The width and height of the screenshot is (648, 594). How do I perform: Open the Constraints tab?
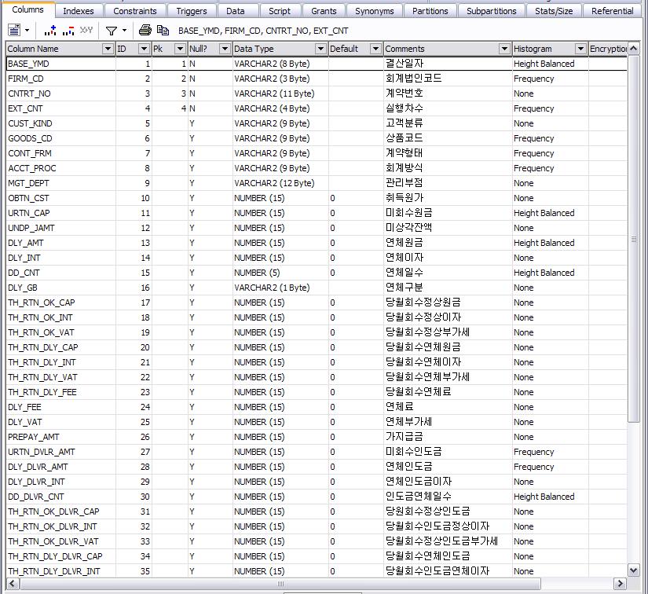pyautogui.click(x=135, y=11)
